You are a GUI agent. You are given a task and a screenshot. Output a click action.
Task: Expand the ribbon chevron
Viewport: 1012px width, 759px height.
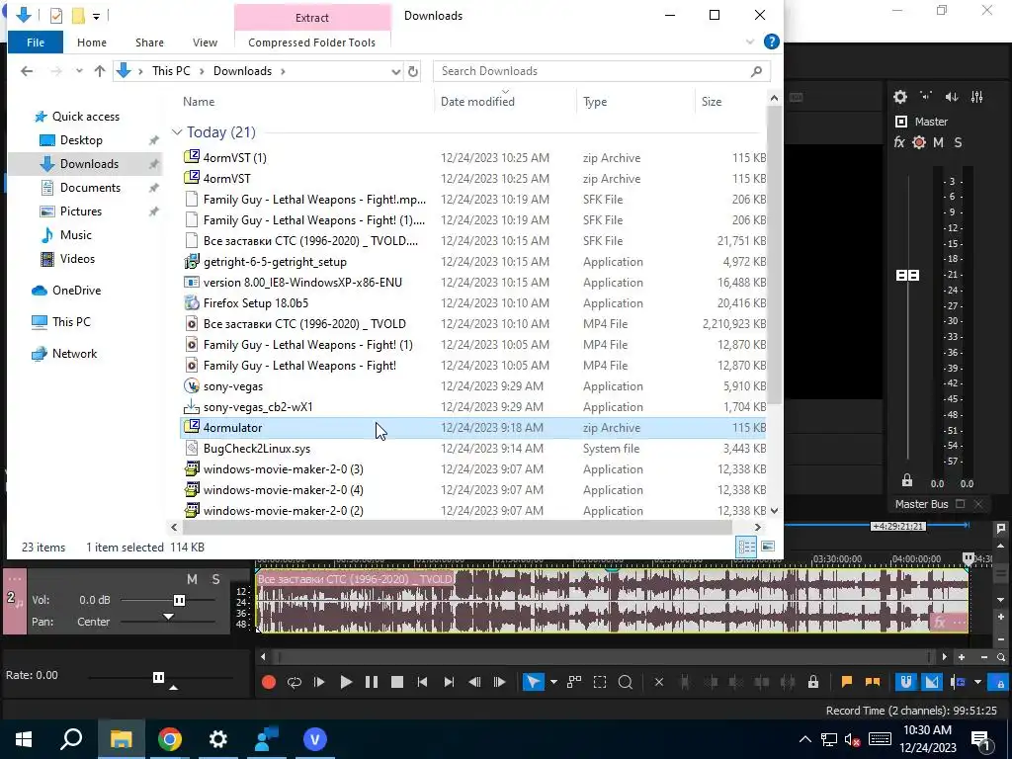[750, 42]
